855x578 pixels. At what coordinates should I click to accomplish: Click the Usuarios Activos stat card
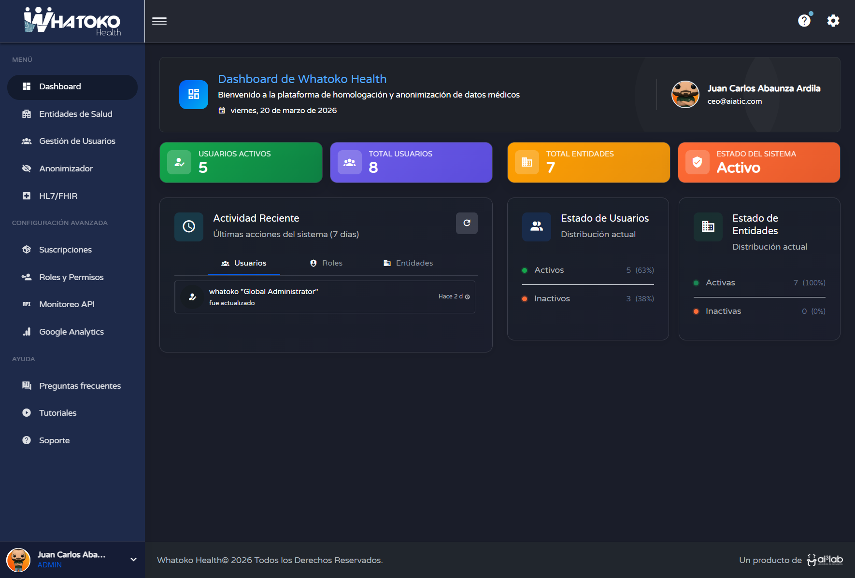241,162
